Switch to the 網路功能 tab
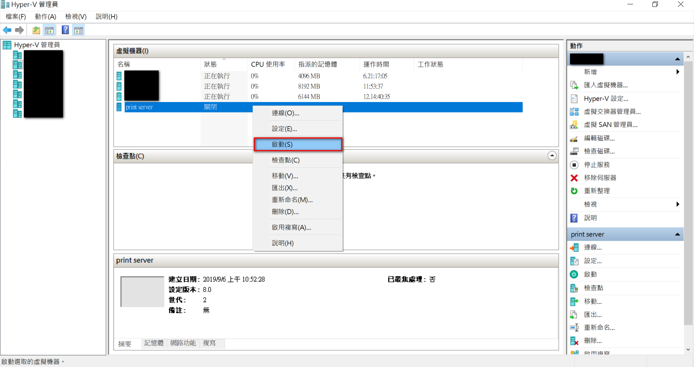The height and width of the screenshot is (367, 694). (x=183, y=343)
